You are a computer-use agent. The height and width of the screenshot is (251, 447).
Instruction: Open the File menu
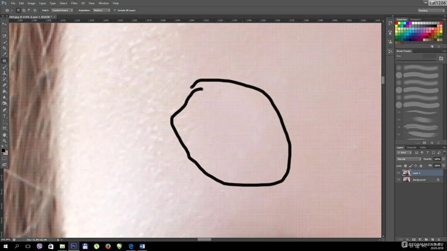tap(13, 3)
